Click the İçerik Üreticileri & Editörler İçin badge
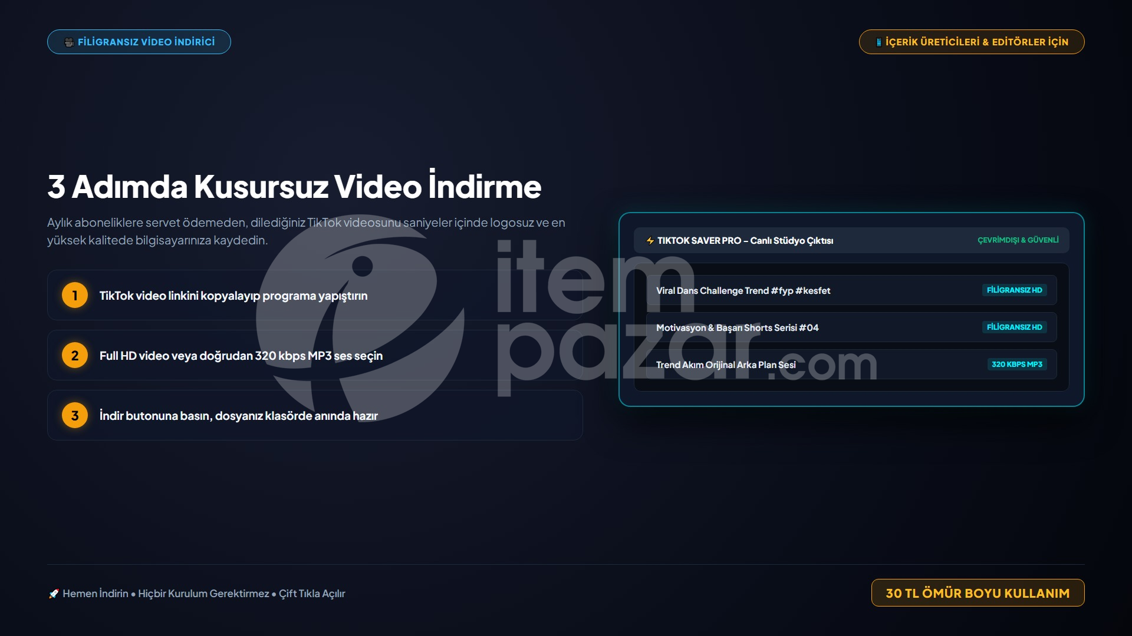This screenshot has width=1132, height=636. [x=972, y=42]
